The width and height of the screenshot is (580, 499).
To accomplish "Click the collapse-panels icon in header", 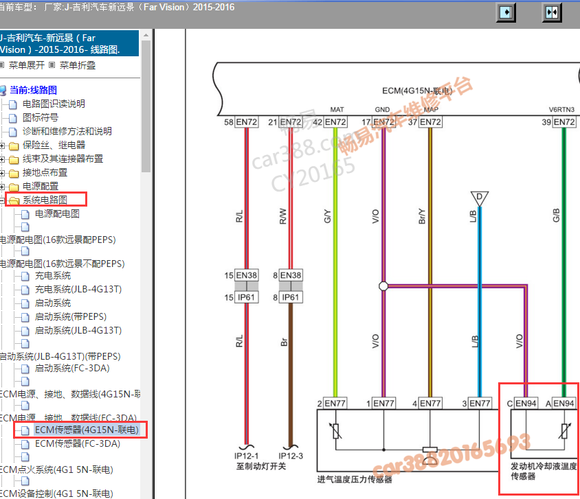I will coord(552,13).
